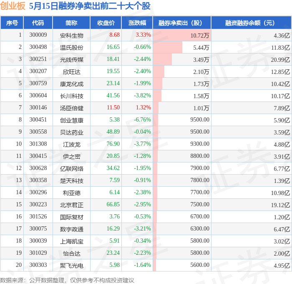The width and height of the screenshot is (292, 284).
Task: Select stock name 利亚德
Action: pyautogui.click(x=71, y=193)
